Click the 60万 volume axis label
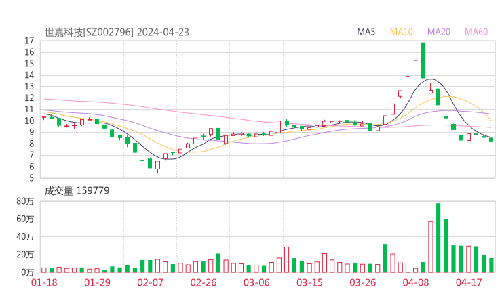 point(25,219)
